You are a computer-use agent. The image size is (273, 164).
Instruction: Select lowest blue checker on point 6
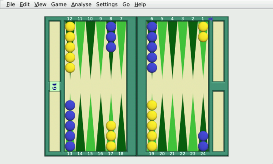tap(152, 67)
